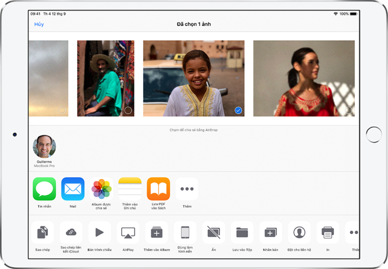This screenshot has width=388, height=269.
Task: Choose Đặt cho liên hệ action
Action: click(x=299, y=232)
